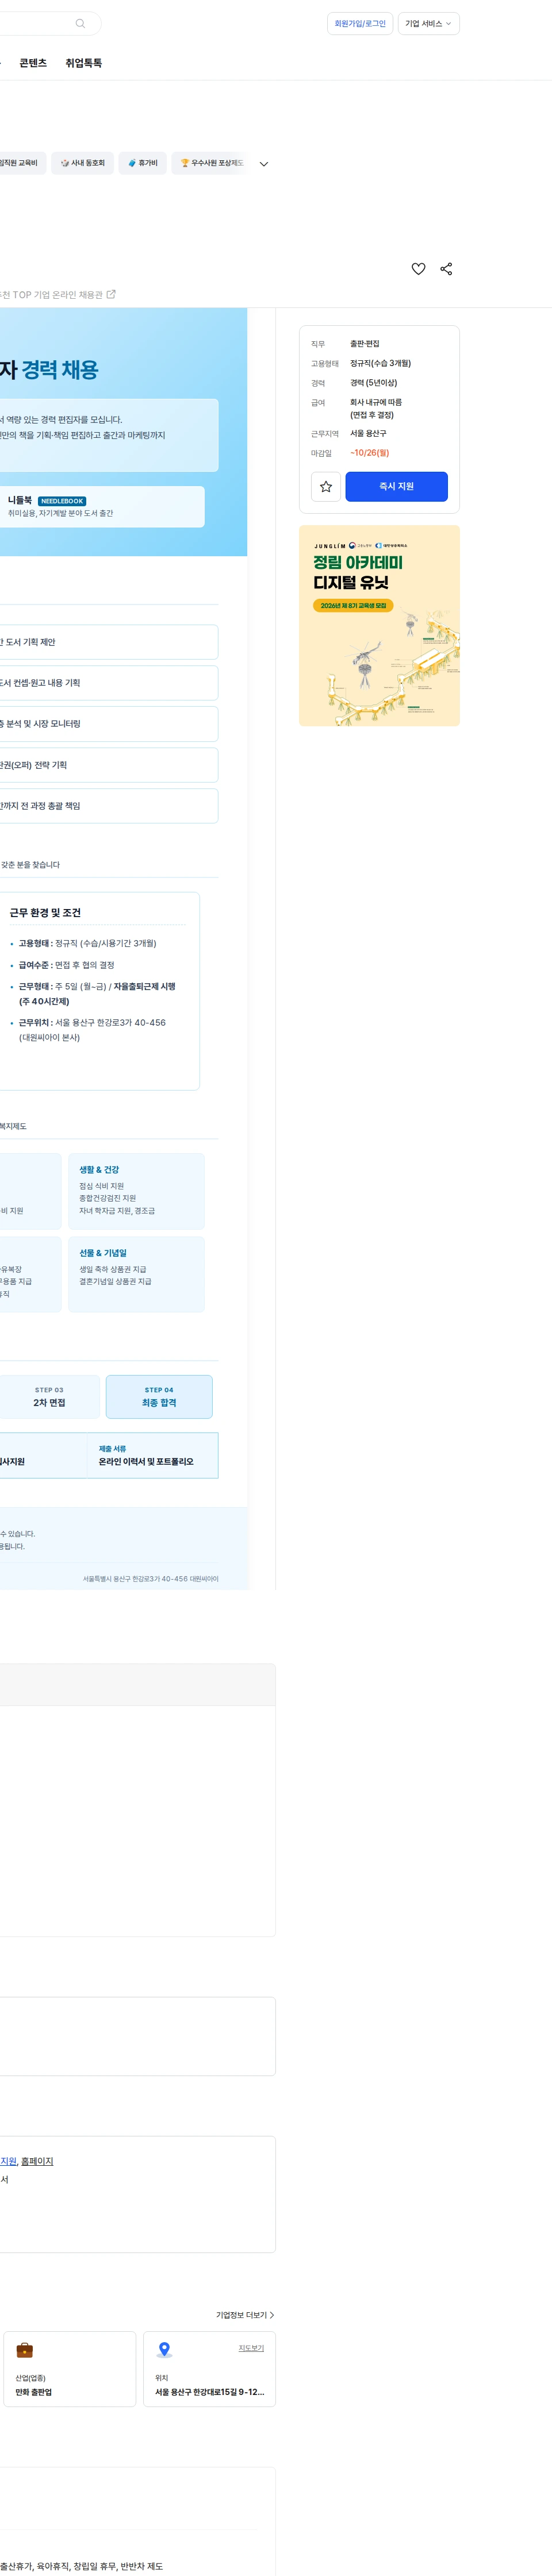Click the STEP 04 최종 합격 box
This screenshot has height=2576, width=552.
159,1397
